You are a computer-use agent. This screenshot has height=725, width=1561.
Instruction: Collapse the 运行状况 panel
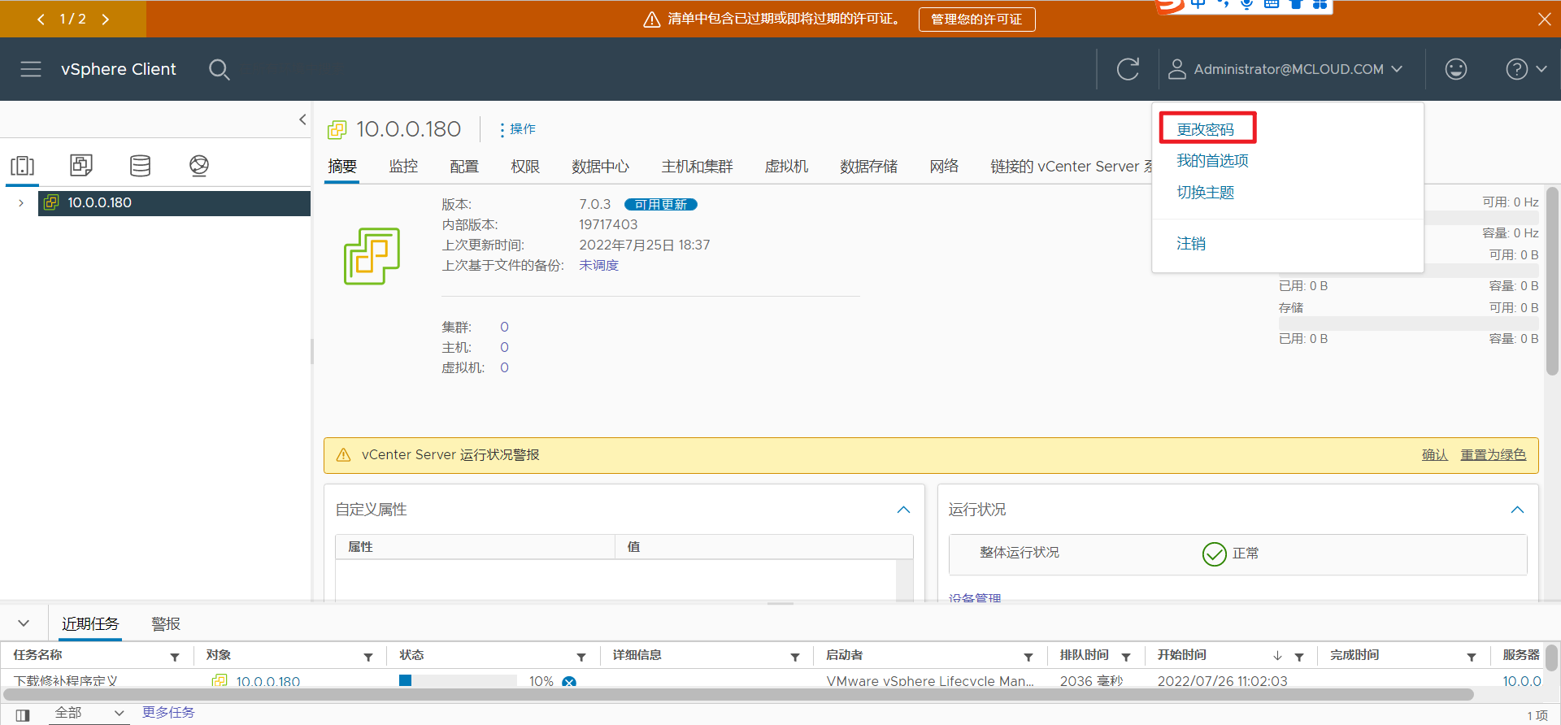tap(1517, 510)
